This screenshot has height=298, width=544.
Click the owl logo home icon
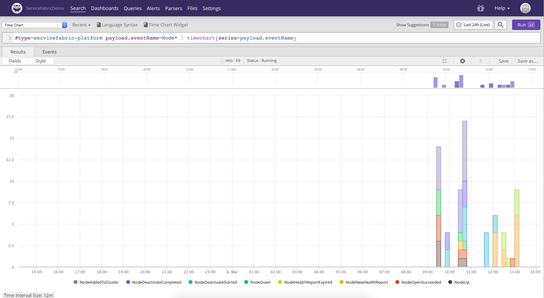pyautogui.click(x=17, y=8)
